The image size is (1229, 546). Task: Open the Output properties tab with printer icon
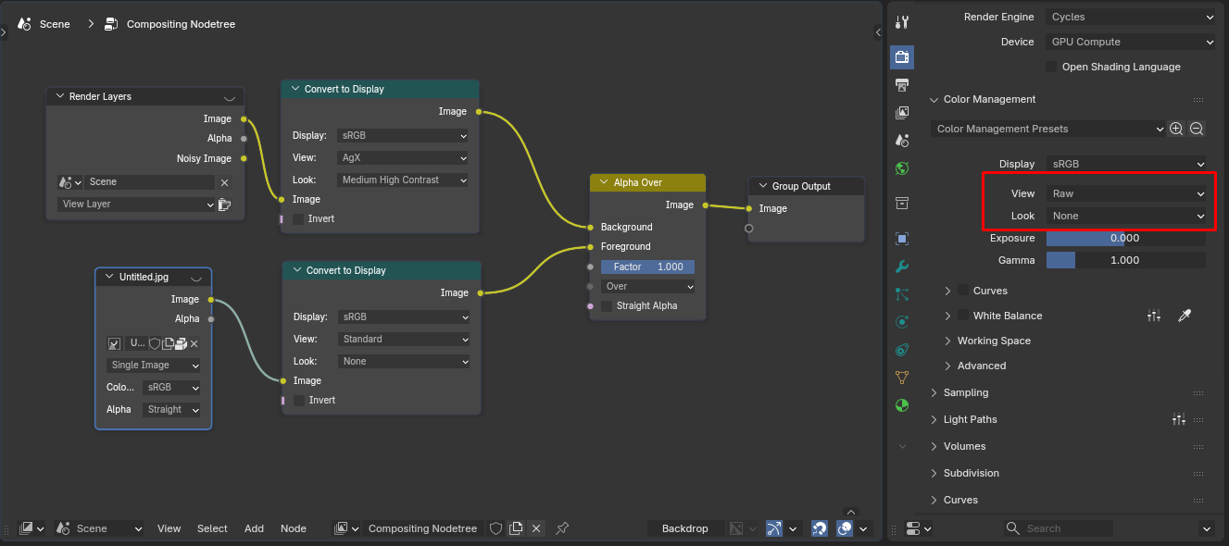coord(902,85)
